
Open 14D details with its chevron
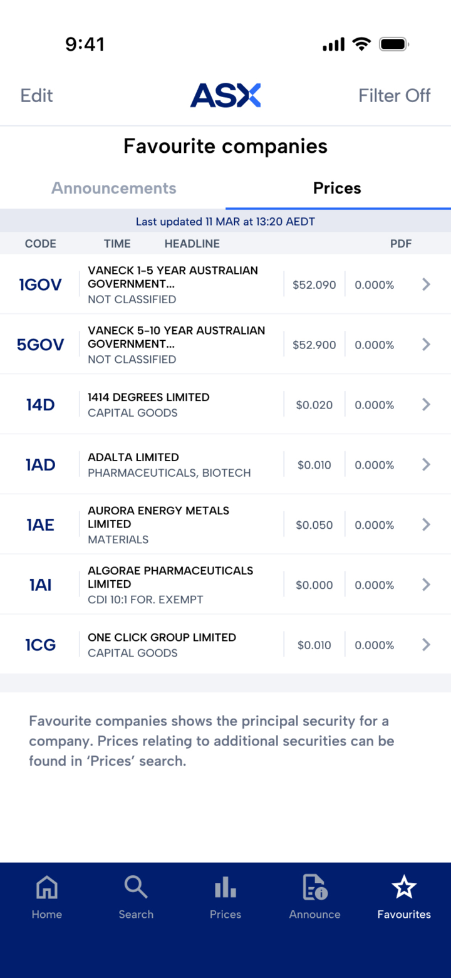(x=426, y=405)
